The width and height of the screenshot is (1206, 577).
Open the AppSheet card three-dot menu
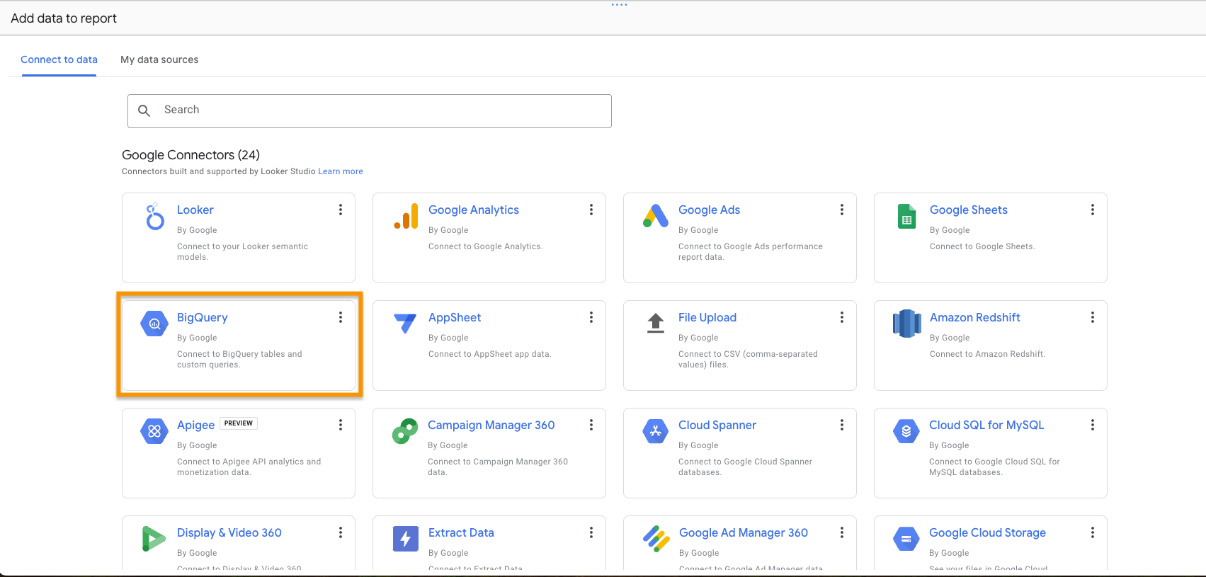point(591,317)
